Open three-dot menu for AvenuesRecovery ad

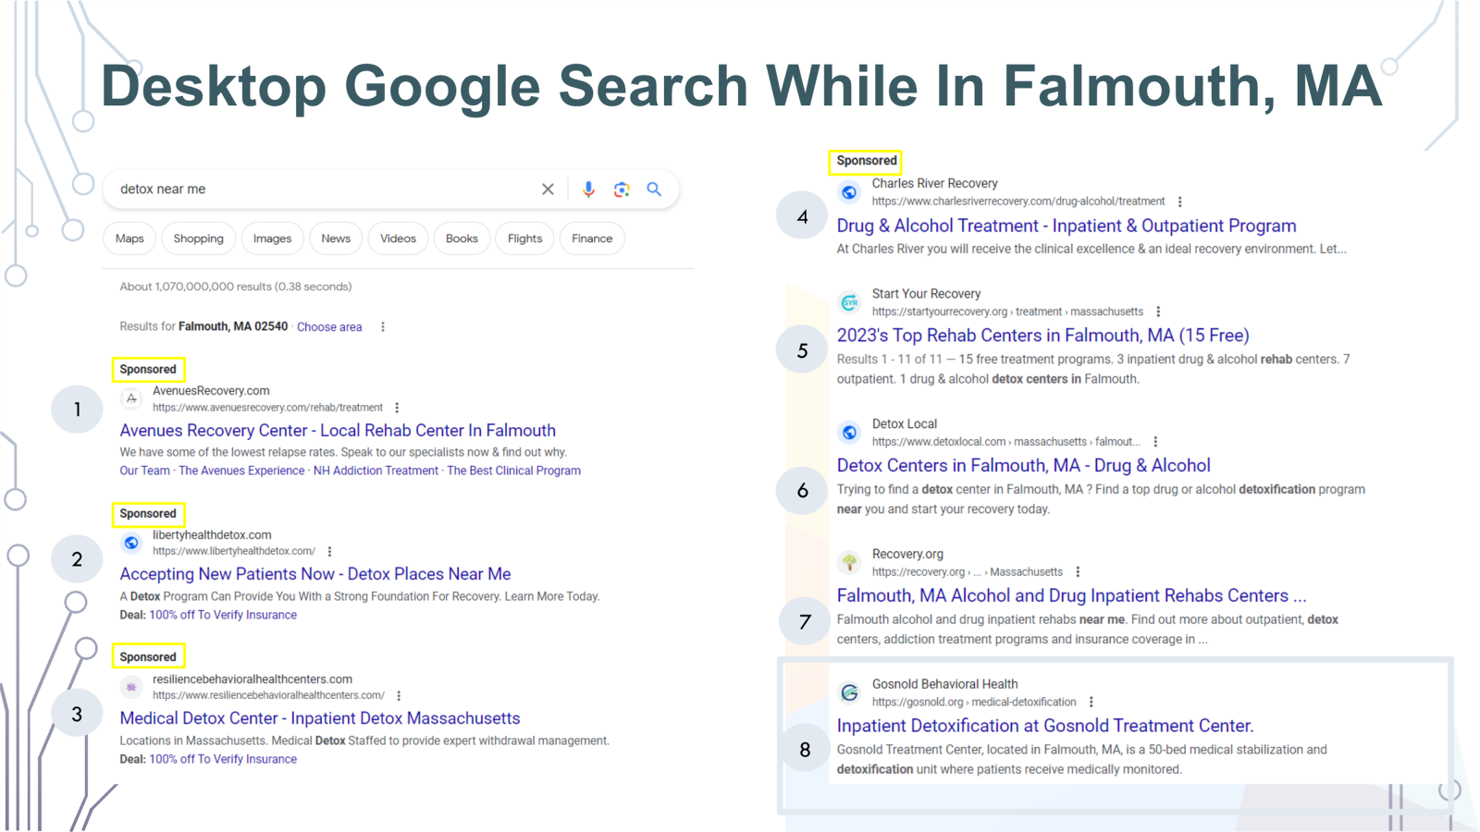pyautogui.click(x=397, y=408)
